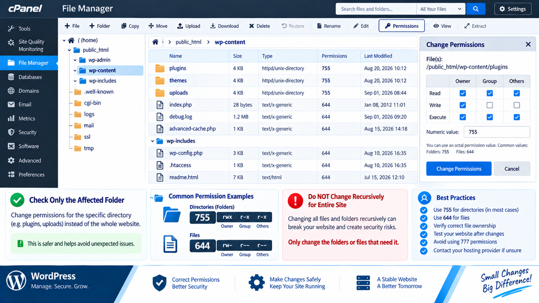Toggle Group Read permission checkbox
This screenshot has width=539, height=303.
tap(490, 93)
